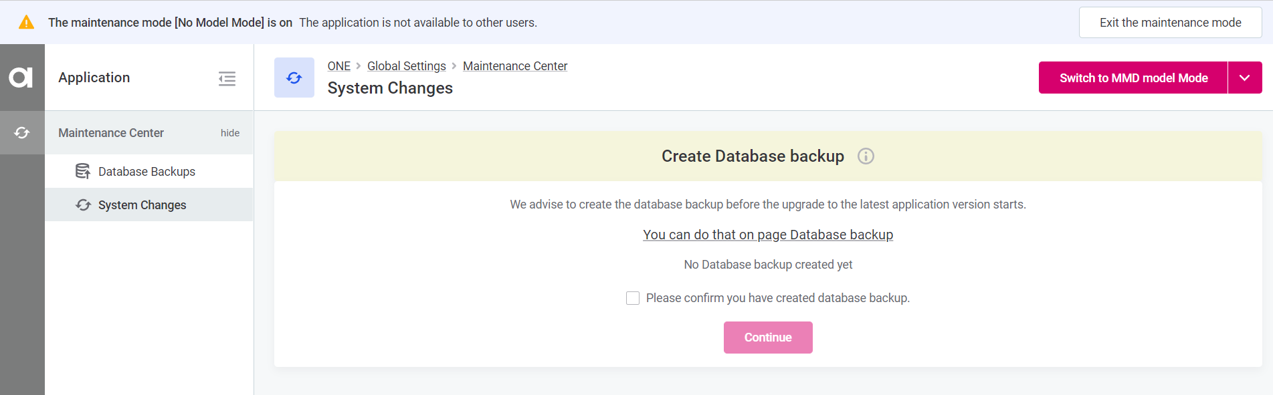The height and width of the screenshot is (395, 1273).
Task: Click the System Changes sidebar icon
Action: 83,205
